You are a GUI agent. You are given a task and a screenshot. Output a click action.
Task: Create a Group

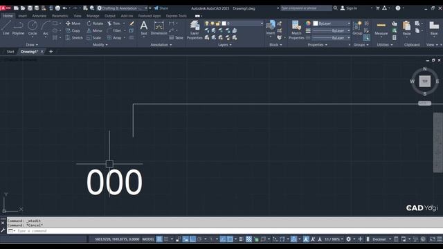coord(357,28)
